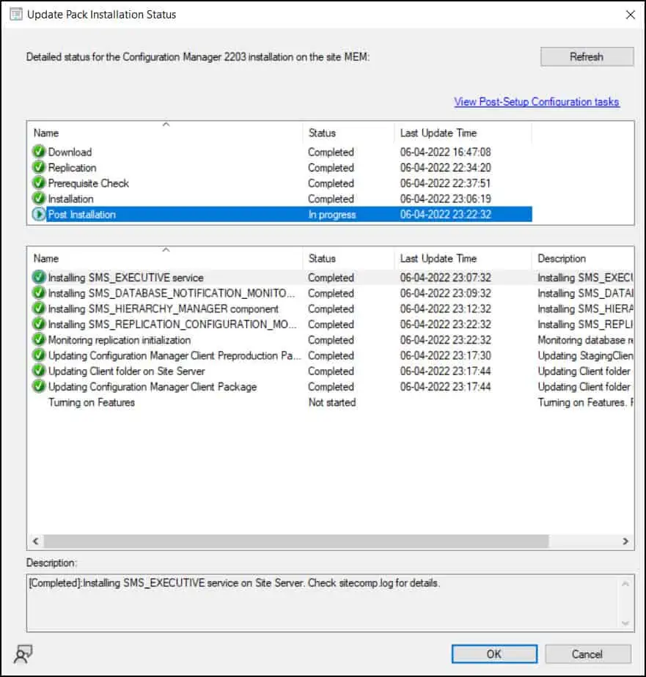Viewport: 646px width, 677px height.
Task: Click the 06-04-2022 23:17:30 time cell
Action: pos(446,355)
